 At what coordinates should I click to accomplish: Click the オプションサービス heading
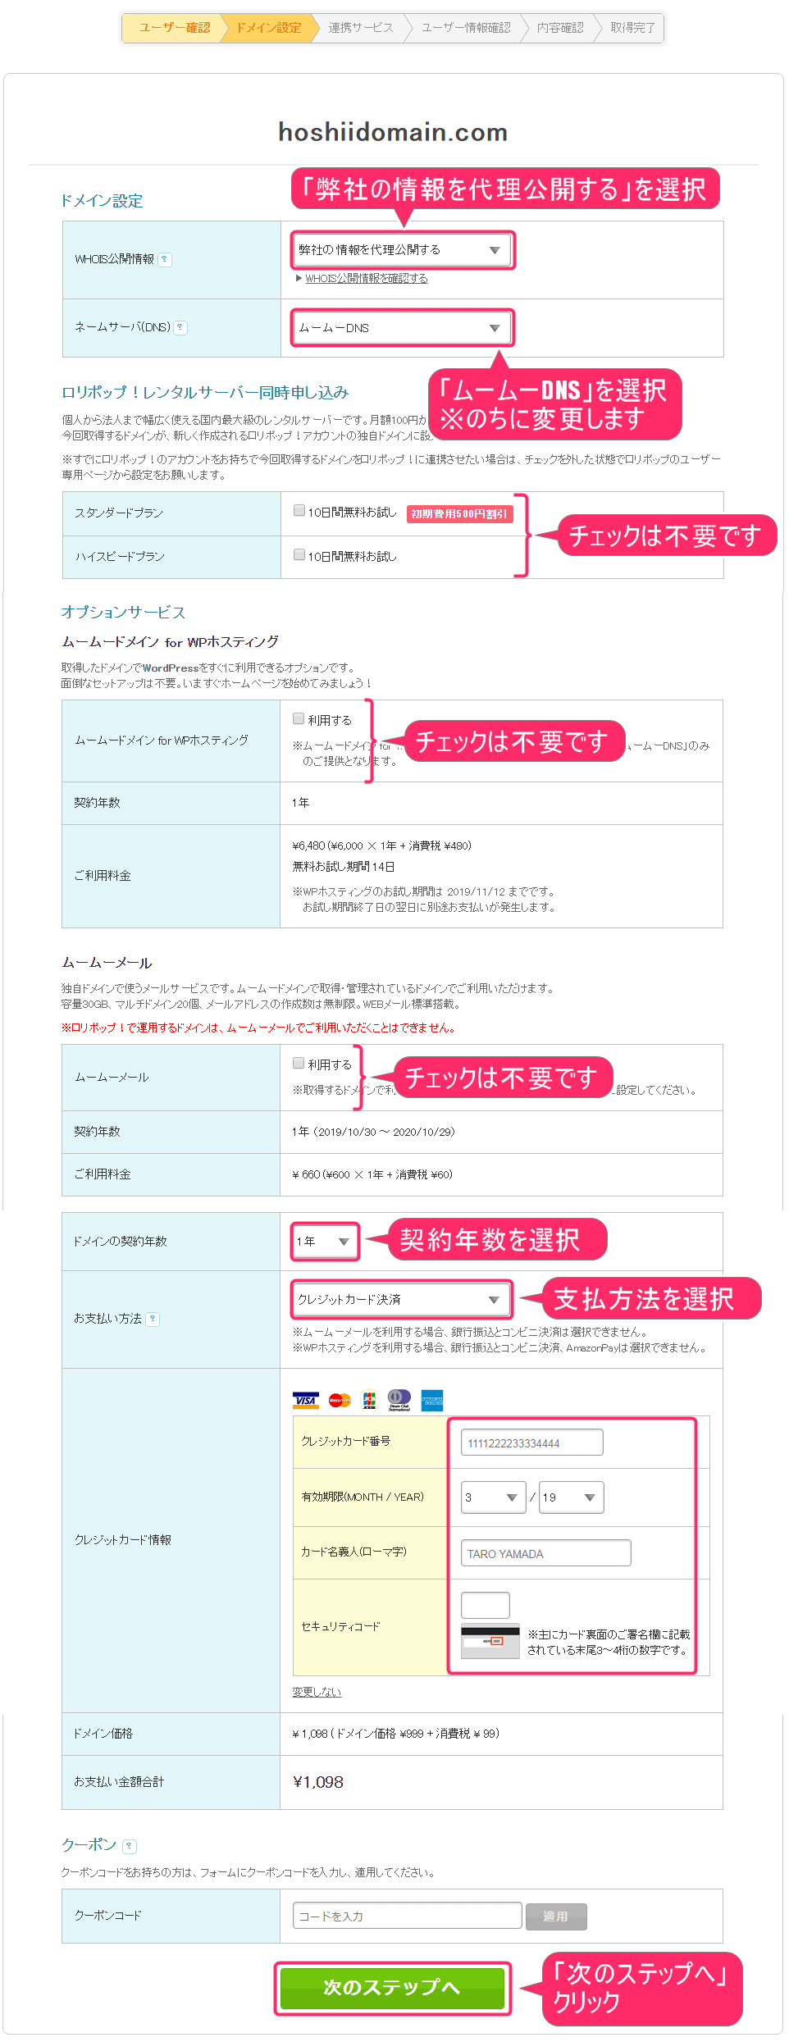(123, 613)
